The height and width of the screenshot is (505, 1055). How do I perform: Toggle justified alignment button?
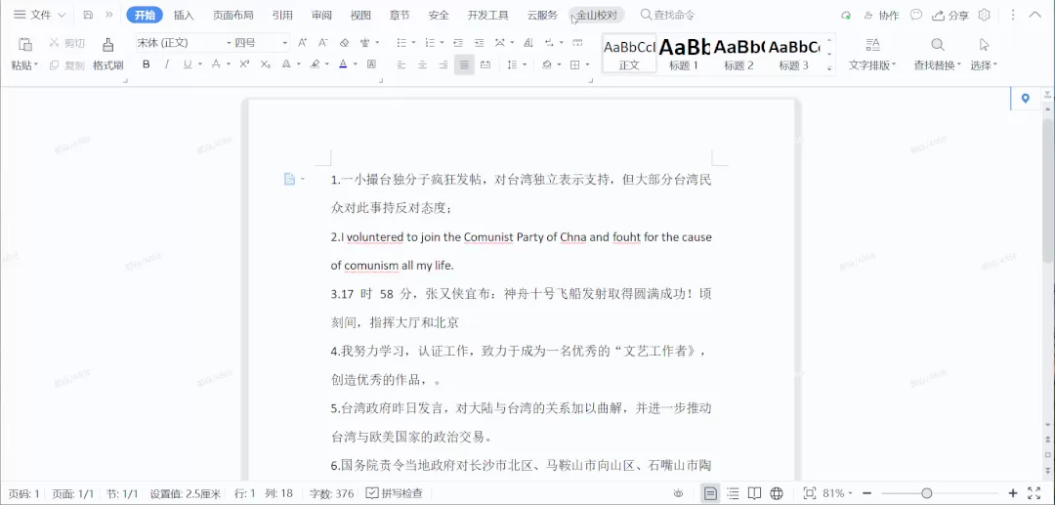tap(464, 64)
